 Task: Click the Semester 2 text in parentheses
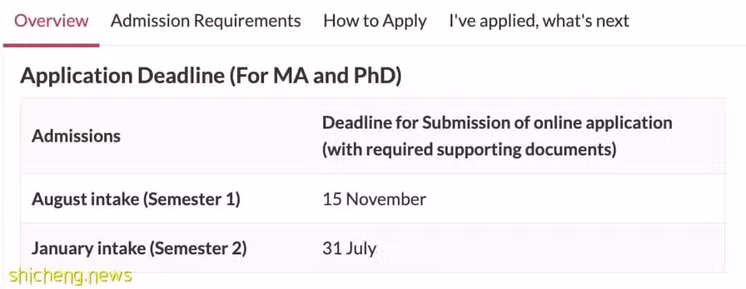tap(201, 248)
